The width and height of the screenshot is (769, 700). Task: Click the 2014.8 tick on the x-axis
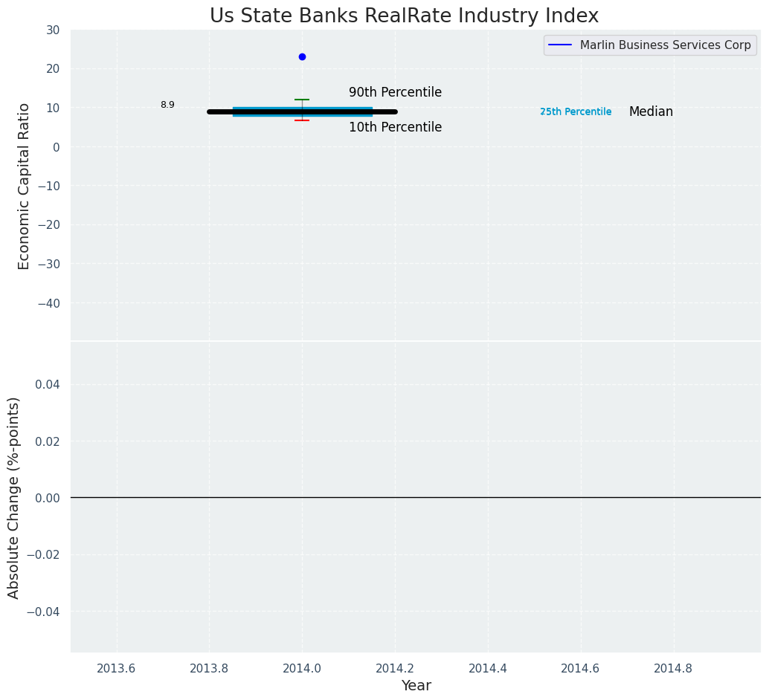(673, 668)
